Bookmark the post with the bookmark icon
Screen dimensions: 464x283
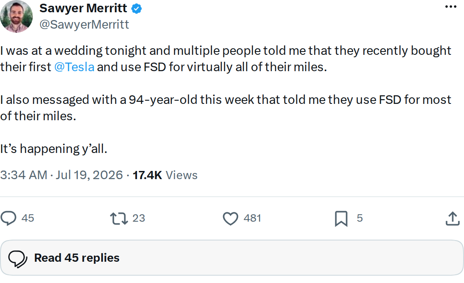341,219
